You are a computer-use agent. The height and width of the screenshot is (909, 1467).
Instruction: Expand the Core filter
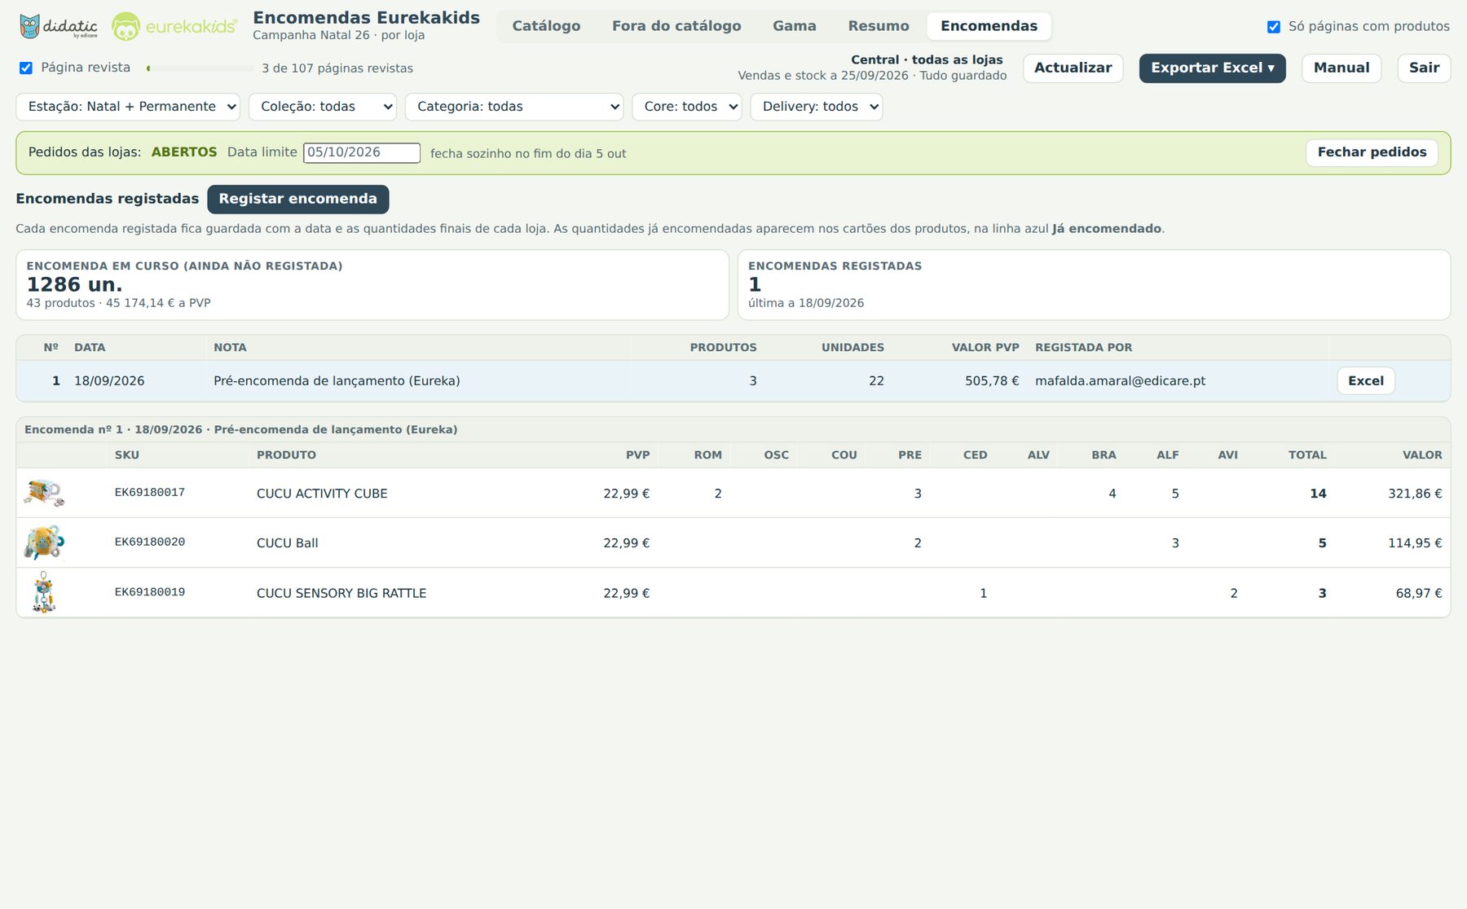tap(687, 107)
